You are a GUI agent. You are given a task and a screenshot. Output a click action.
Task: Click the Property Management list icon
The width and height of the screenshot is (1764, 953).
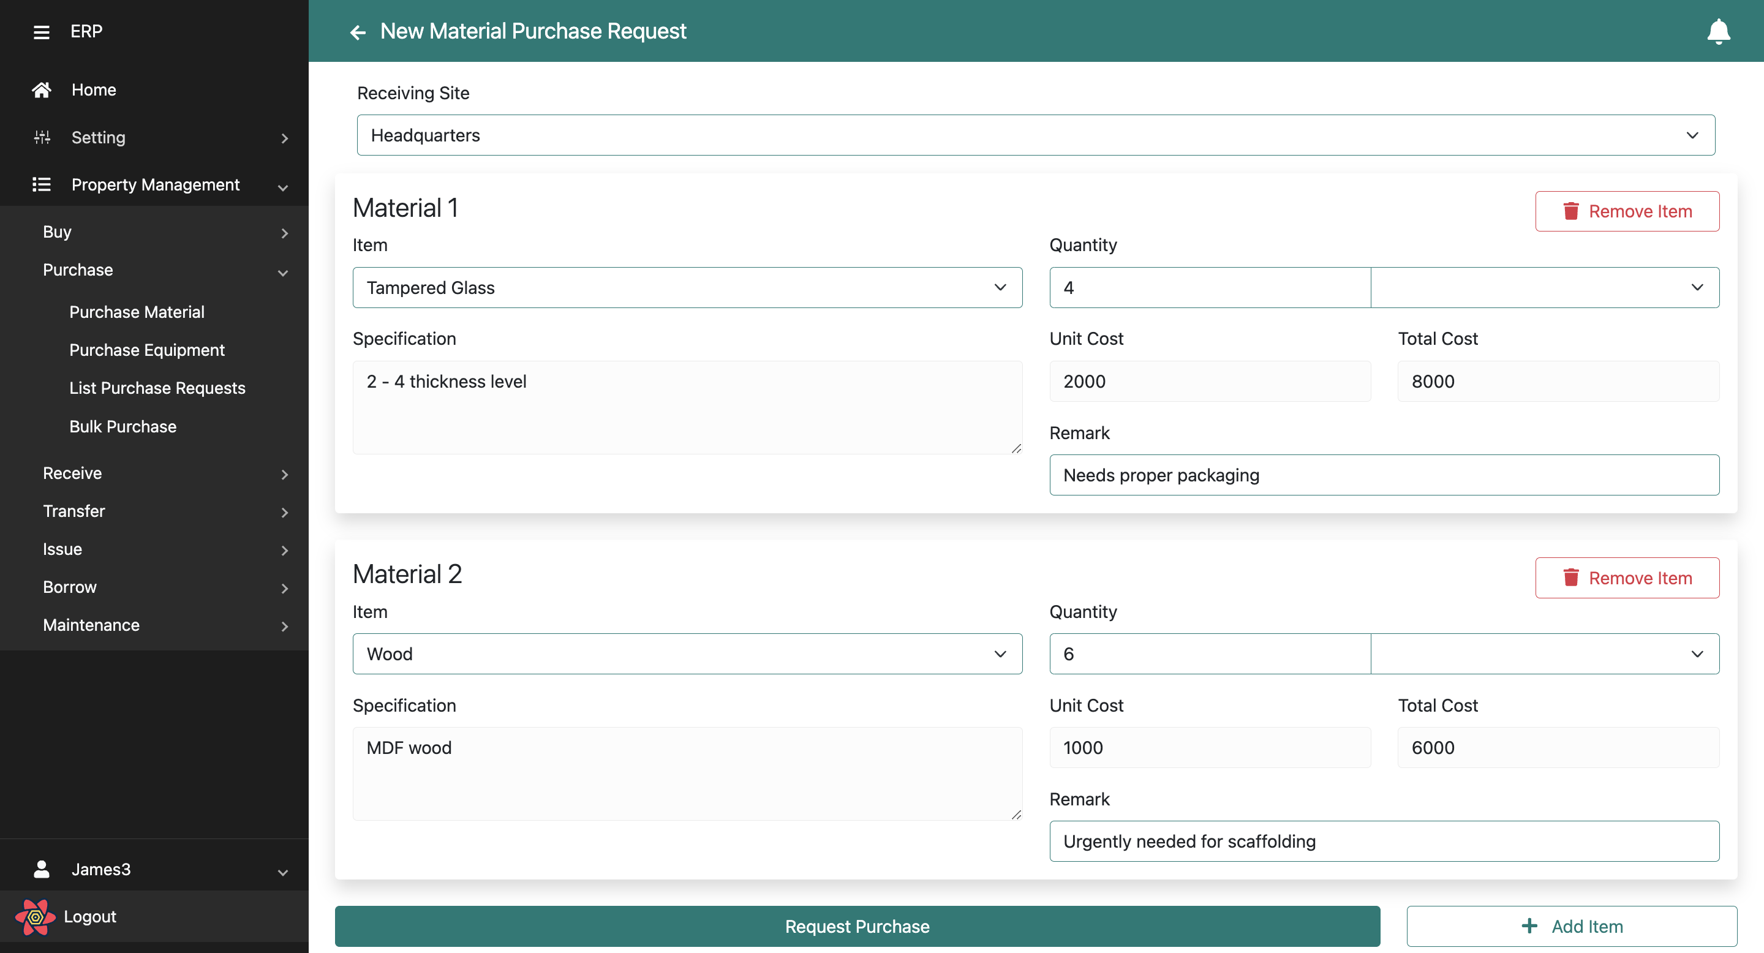click(x=41, y=185)
